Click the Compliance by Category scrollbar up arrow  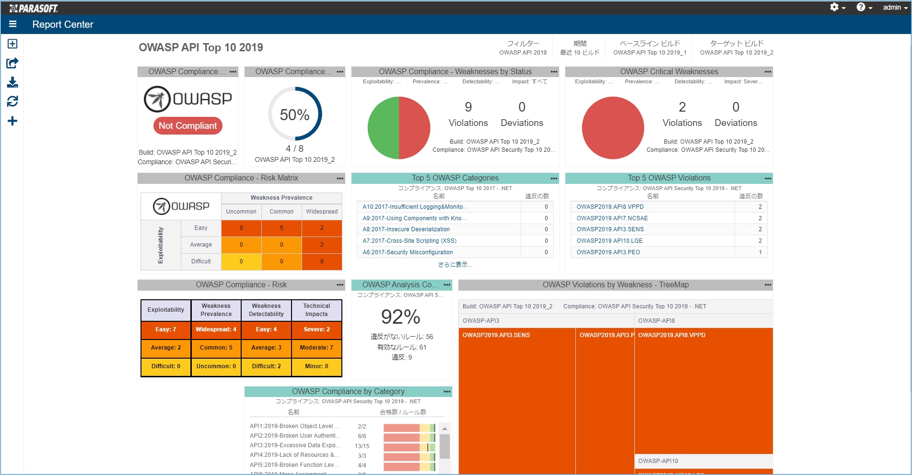pyautogui.click(x=444, y=429)
